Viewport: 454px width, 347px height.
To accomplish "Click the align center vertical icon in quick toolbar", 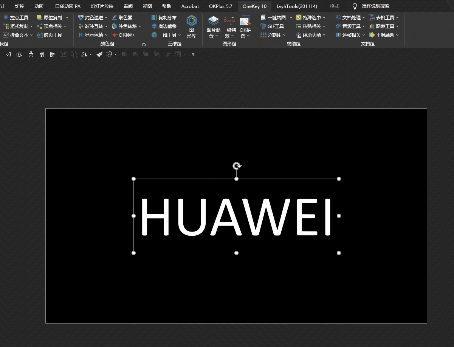I will click(31, 54).
